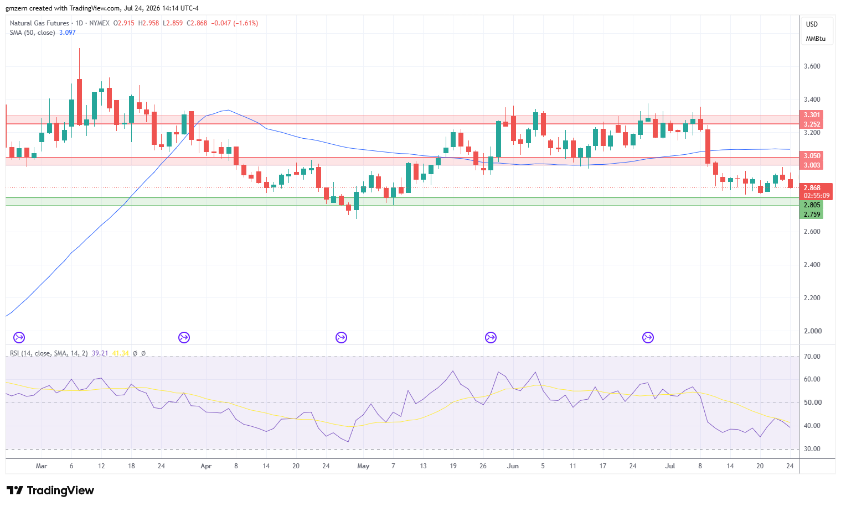
Task: Click the 2.805 support price label
Action: click(x=812, y=205)
